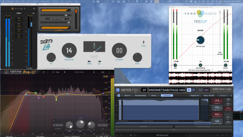Expand the OVERVIEW section in Meter Pro

[x=144, y=127]
